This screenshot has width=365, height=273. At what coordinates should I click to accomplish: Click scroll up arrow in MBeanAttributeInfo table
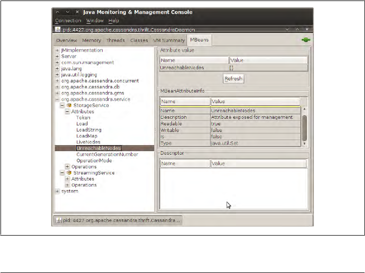(304, 109)
